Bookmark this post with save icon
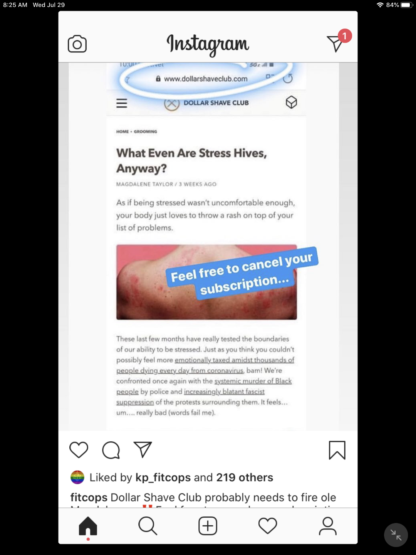416x555 pixels. pyautogui.click(x=337, y=450)
